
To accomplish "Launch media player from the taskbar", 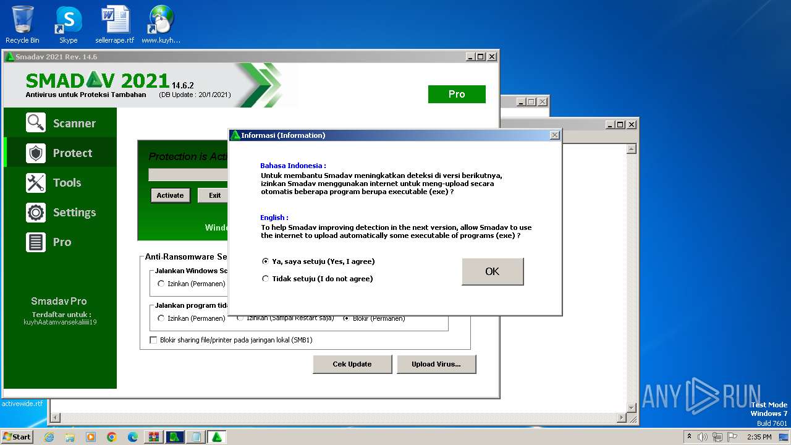I will tap(91, 437).
